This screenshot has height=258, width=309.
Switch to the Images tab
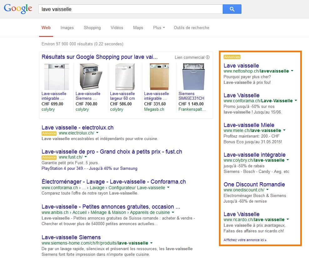[x=67, y=28]
